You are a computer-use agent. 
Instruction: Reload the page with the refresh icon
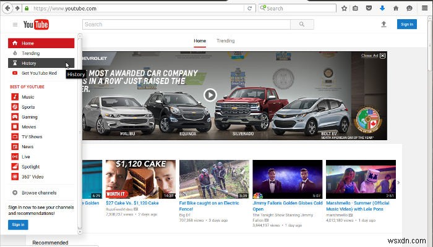[x=250, y=9]
